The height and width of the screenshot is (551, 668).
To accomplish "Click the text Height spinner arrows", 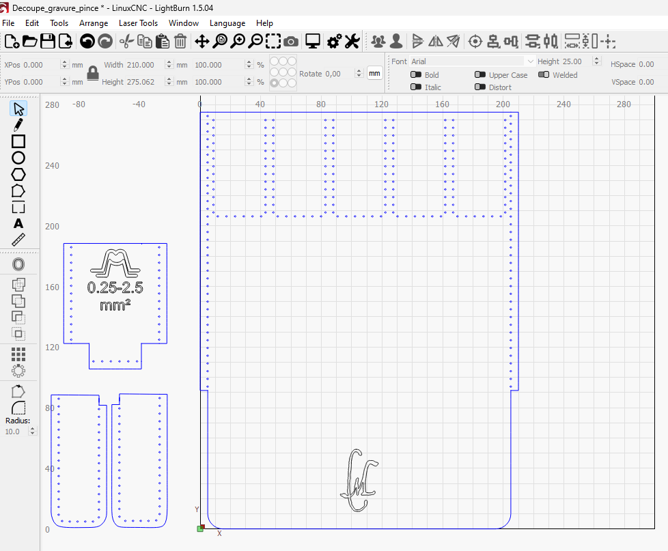I will (x=596, y=61).
